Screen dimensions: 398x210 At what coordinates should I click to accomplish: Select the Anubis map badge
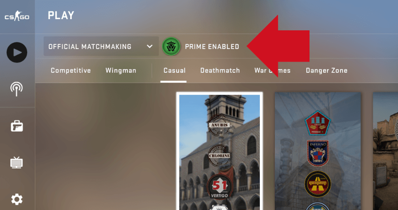coord(219,125)
